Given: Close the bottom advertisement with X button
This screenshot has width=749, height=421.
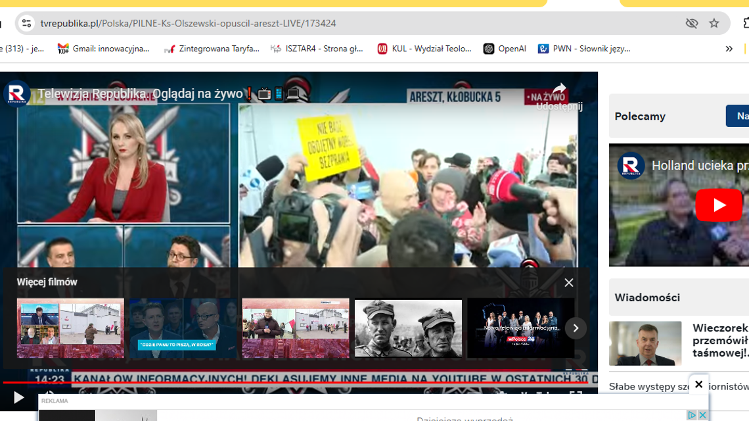Looking at the screenshot, I should (698, 384).
